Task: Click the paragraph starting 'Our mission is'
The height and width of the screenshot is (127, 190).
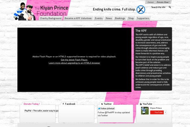Action: 152,60
